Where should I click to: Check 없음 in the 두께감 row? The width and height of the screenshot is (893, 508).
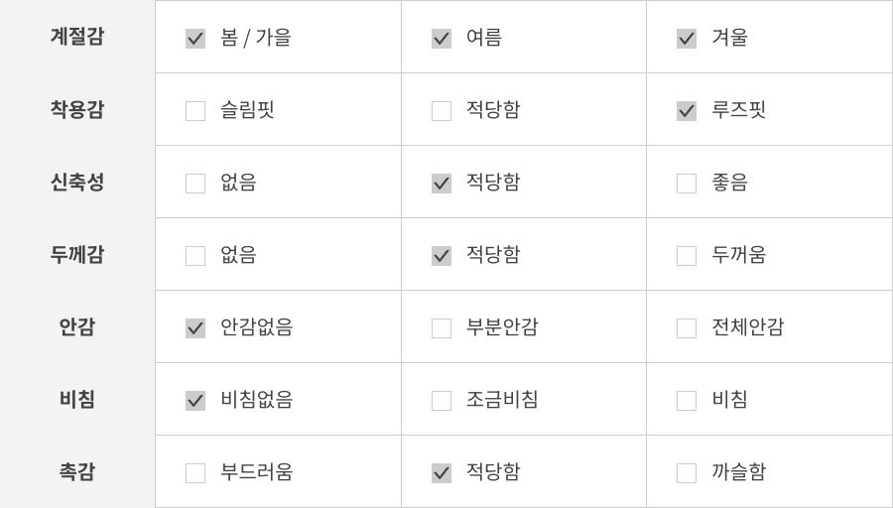click(x=195, y=256)
